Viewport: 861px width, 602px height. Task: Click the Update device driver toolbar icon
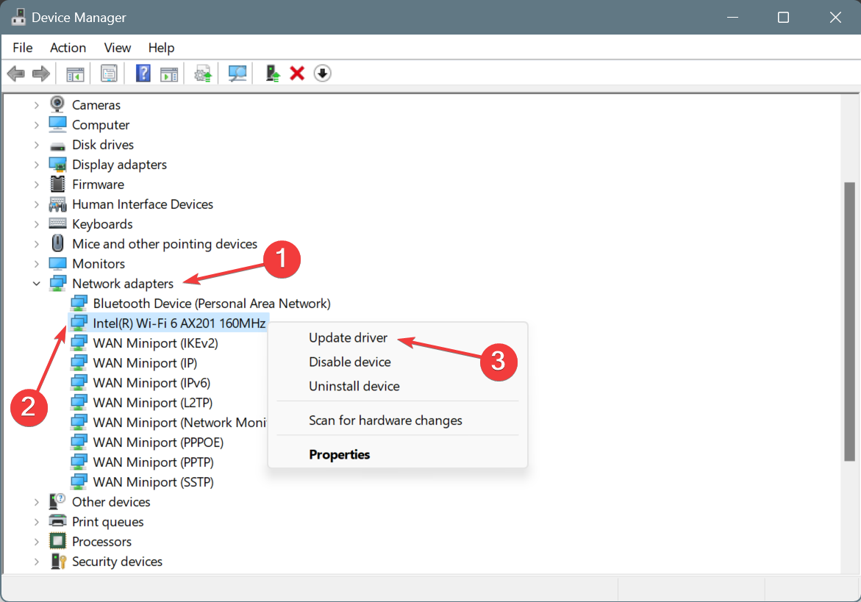point(203,74)
